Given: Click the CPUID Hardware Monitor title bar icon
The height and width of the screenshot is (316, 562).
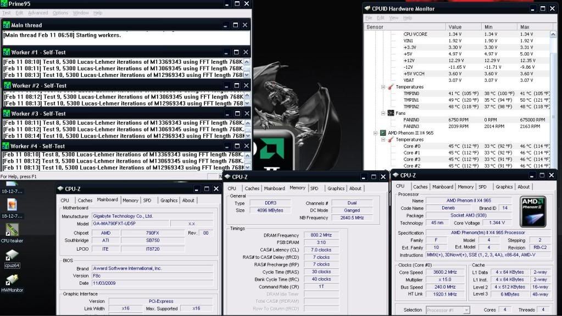Looking at the screenshot, I should coord(368,9).
